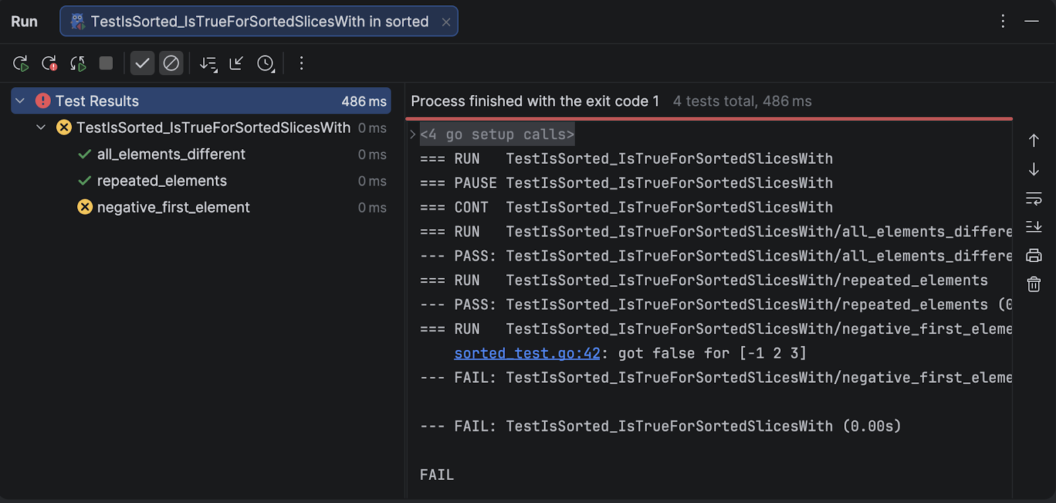The image size is (1056, 503).
Task: Open the sorted_test.go:42 link
Action: click(x=527, y=353)
